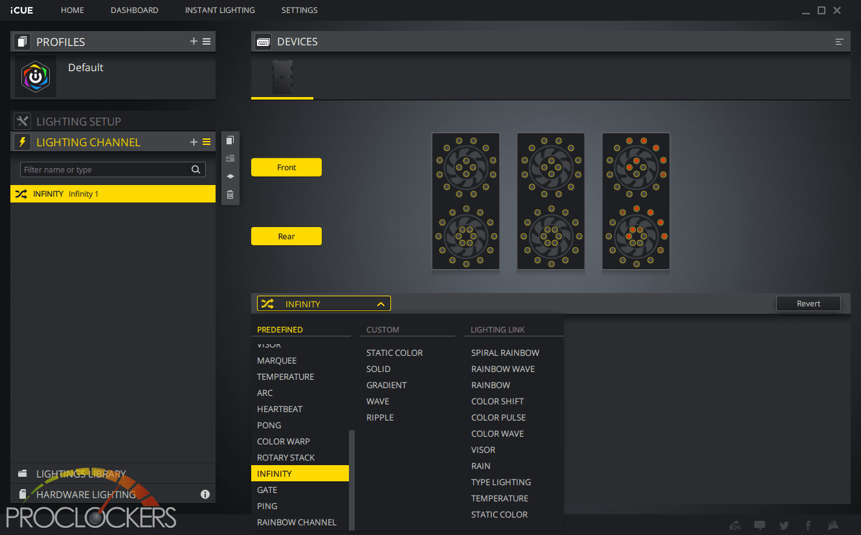The image size is (861, 535).
Task: Open the Devices panel menu icon
Action: point(840,41)
